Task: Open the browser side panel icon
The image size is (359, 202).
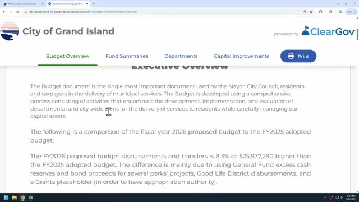Action: (x=330, y=12)
